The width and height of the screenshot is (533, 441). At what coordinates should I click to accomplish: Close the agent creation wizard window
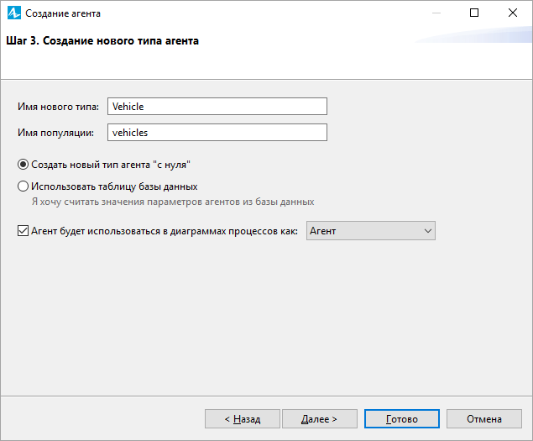pyautogui.click(x=513, y=13)
